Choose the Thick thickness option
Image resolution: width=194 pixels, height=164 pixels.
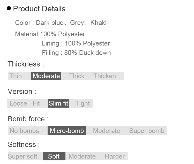click(x=77, y=76)
